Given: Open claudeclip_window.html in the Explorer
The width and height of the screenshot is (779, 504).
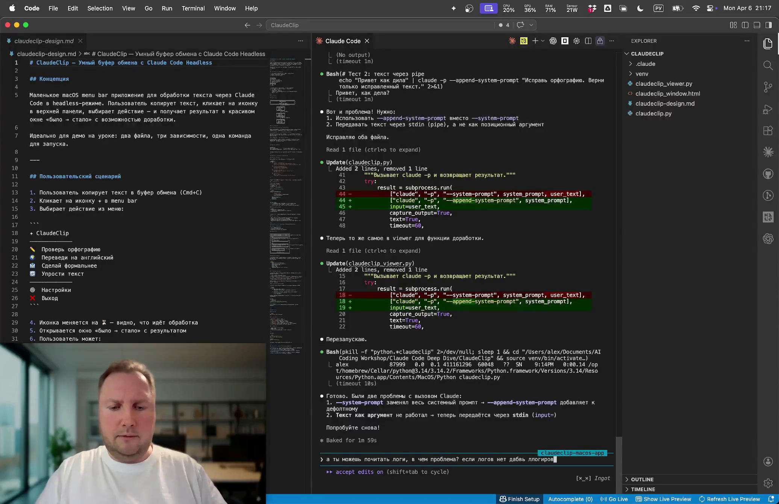Looking at the screenshot, I should pos(667,94).
